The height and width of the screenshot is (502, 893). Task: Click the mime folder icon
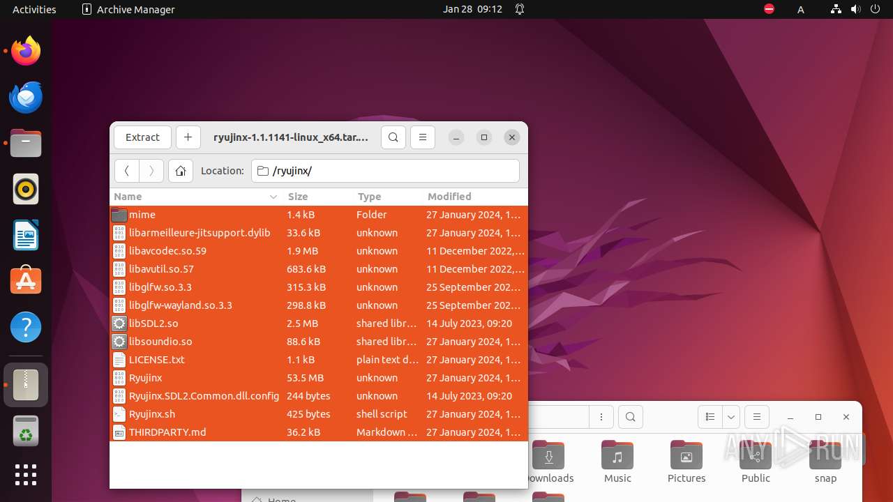pyautogui.click(x=119, y=215)
